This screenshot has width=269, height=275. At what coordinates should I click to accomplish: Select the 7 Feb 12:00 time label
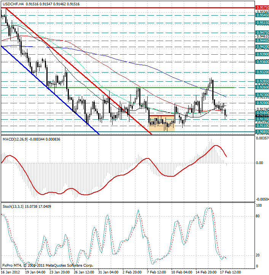156,272
